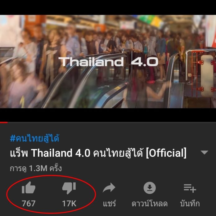Tap the Thailand 4.0 overlay text in video

tap(108, 62)
